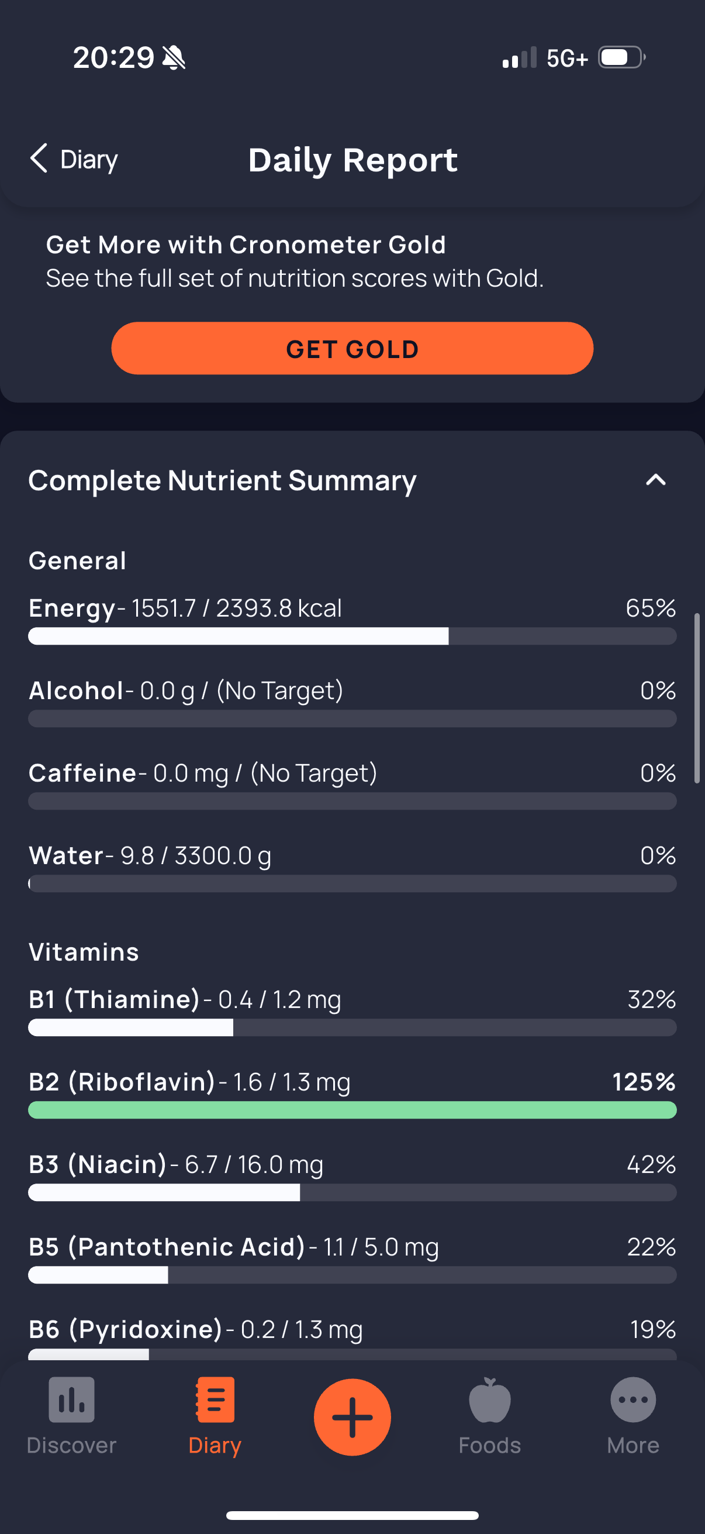Collapse the Complete Nutrient Summary chevron
705x1534 pixels.
(656, 480)
